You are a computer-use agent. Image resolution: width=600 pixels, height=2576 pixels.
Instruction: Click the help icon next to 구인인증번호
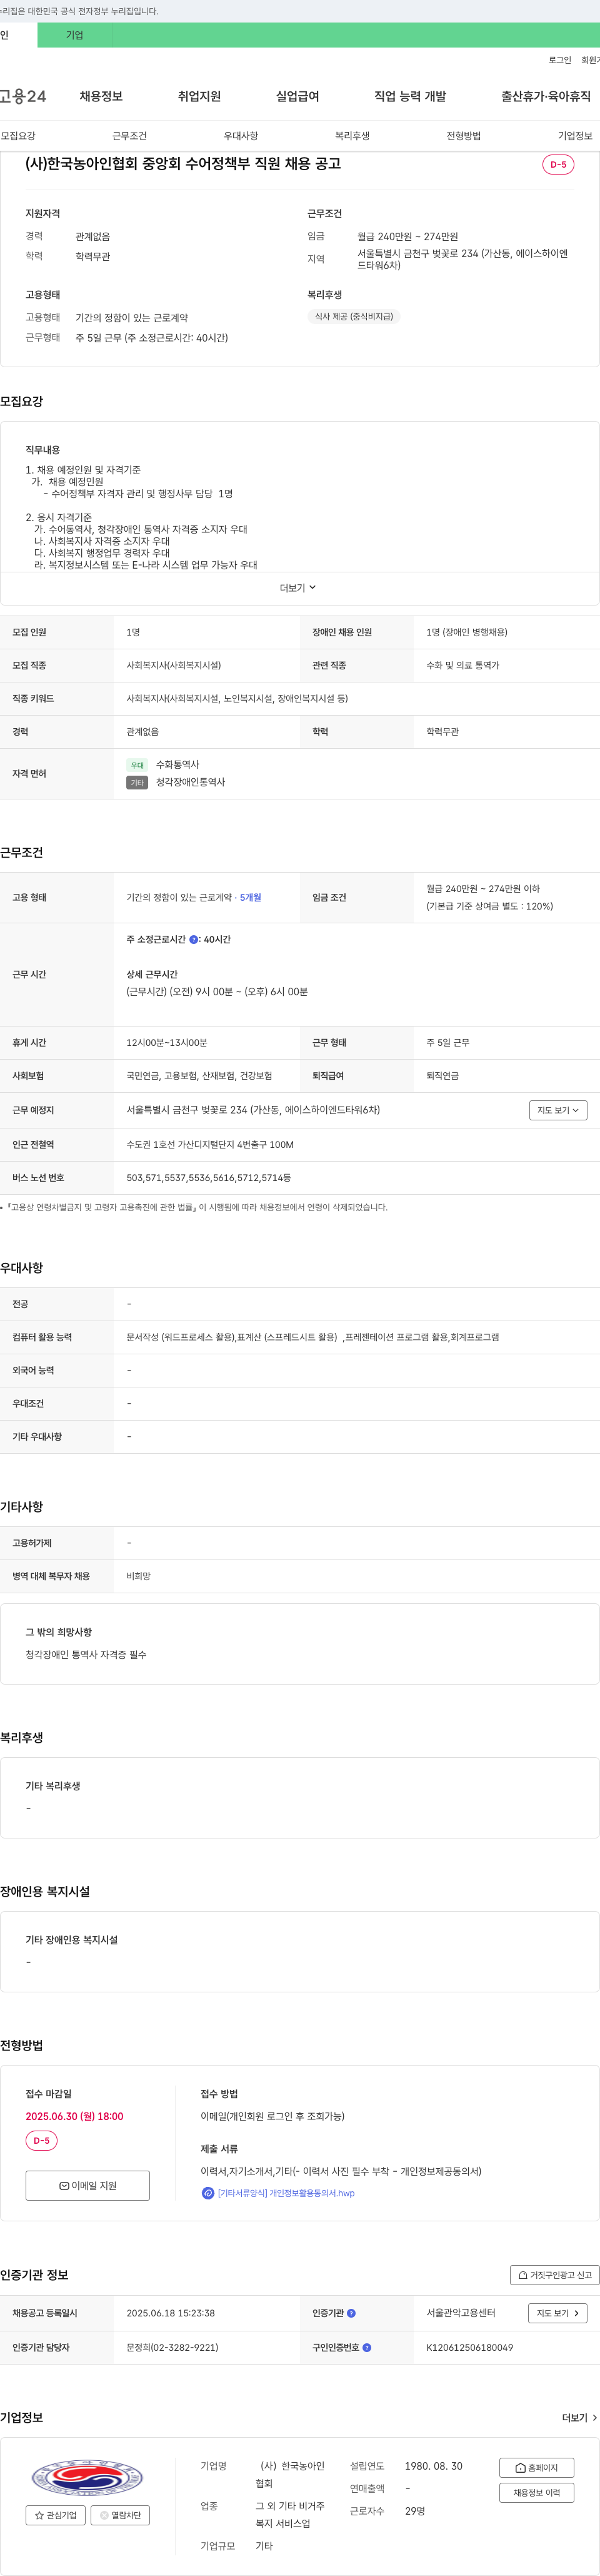click(x=367, y=2347)
